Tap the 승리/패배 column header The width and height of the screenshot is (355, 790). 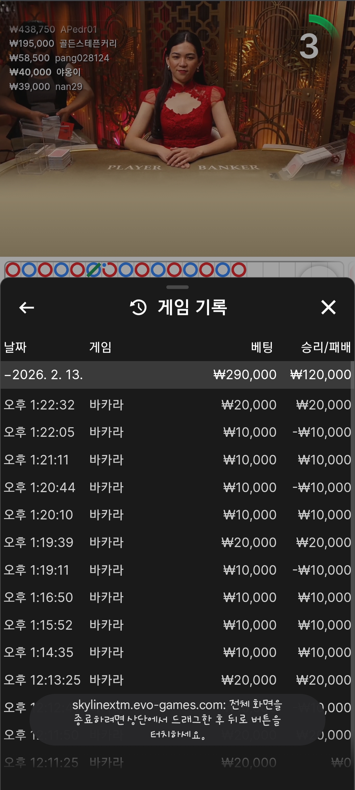point(325,347)
